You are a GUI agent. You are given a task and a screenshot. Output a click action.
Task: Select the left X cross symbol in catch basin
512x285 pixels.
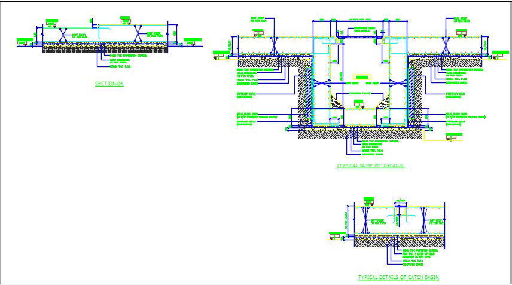point(366,219)
